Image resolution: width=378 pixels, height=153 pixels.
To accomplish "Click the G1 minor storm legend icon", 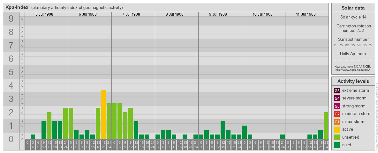I will pos(337,122).
